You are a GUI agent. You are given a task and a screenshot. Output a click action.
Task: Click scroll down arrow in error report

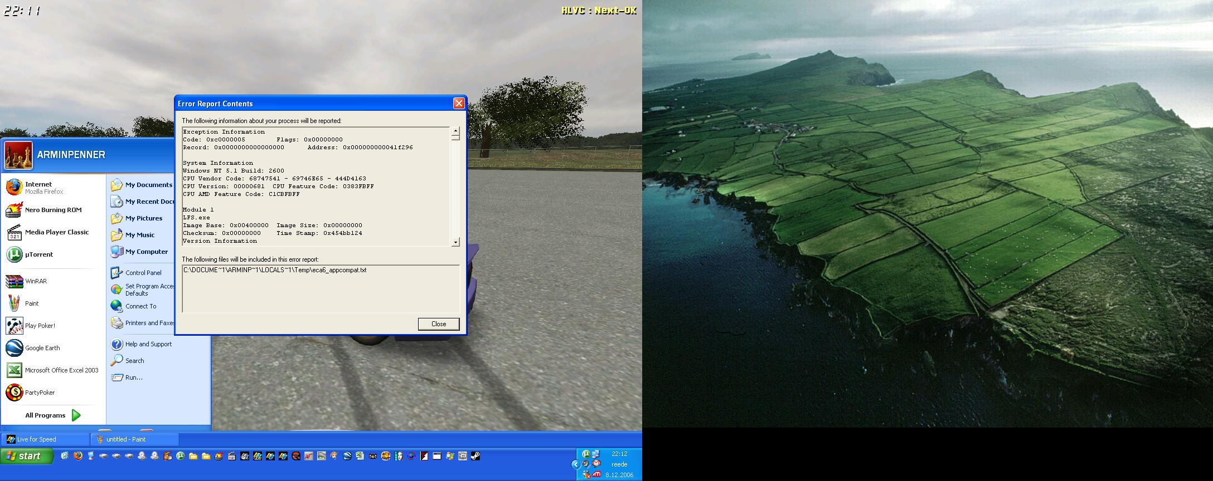455,242
